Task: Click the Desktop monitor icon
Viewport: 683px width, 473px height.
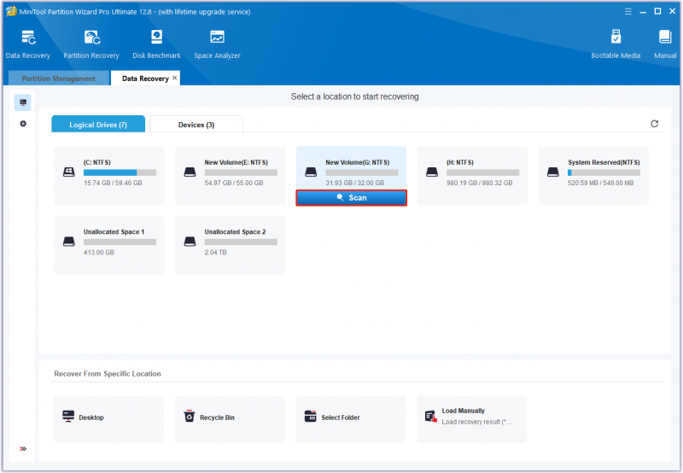Action: [x=68, y=417]
